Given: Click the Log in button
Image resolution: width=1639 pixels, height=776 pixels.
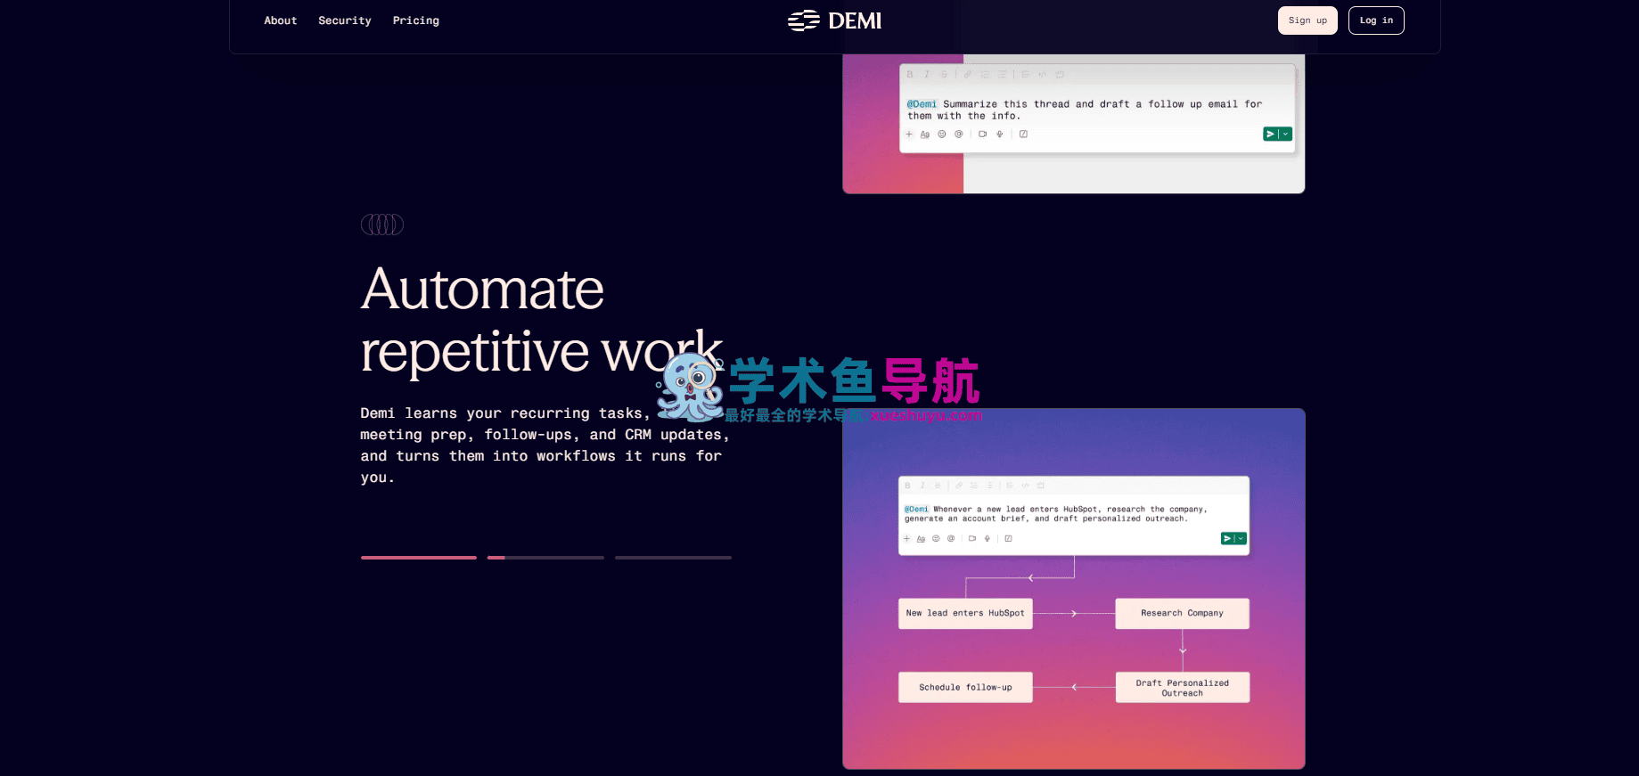Looking at the screenshot, I should point(1376,20).
